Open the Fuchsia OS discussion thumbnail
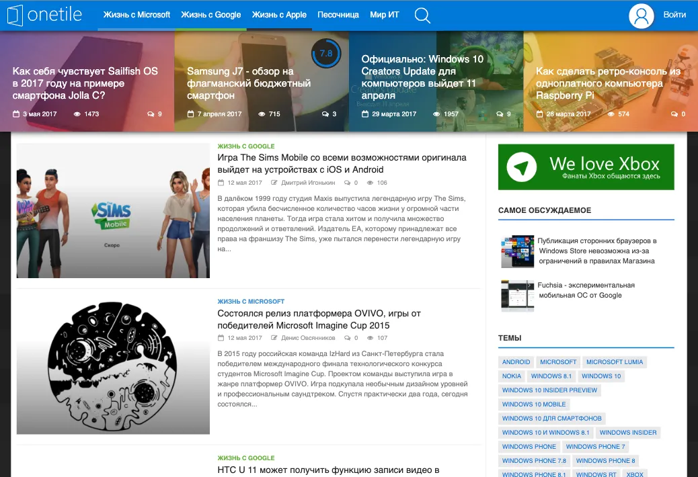This screenshot has width=698, height=477. (x=517, y=296)
